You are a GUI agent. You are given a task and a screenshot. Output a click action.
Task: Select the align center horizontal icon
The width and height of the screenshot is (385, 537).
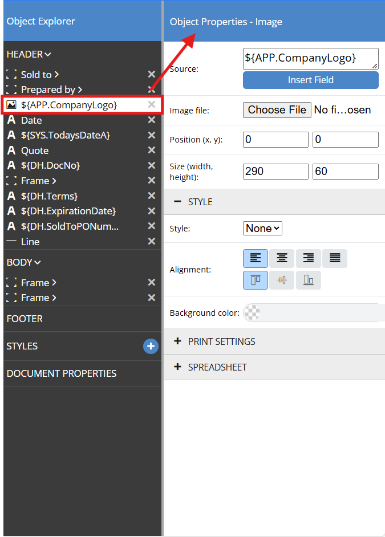[282, 258]
